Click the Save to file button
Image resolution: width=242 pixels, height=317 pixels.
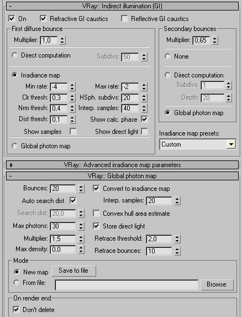[x=73, y=271]
